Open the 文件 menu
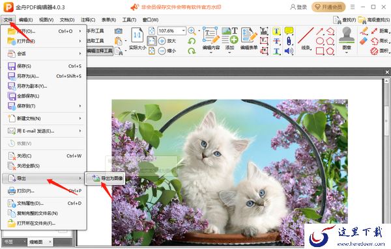Viewport: 391px width, 249px height. 8,20
